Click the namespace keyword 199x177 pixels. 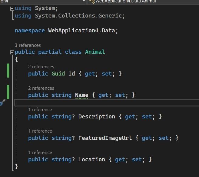(30, 31)
